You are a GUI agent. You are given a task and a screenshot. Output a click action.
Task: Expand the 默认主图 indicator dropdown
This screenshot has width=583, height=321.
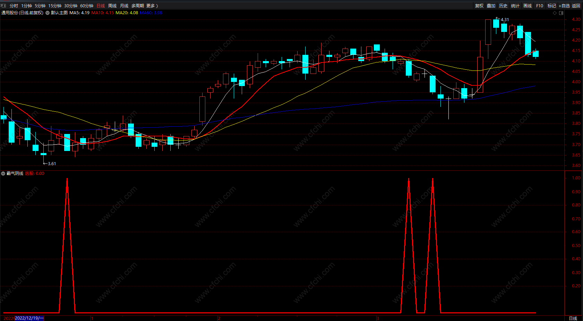[x=48, y=13]
